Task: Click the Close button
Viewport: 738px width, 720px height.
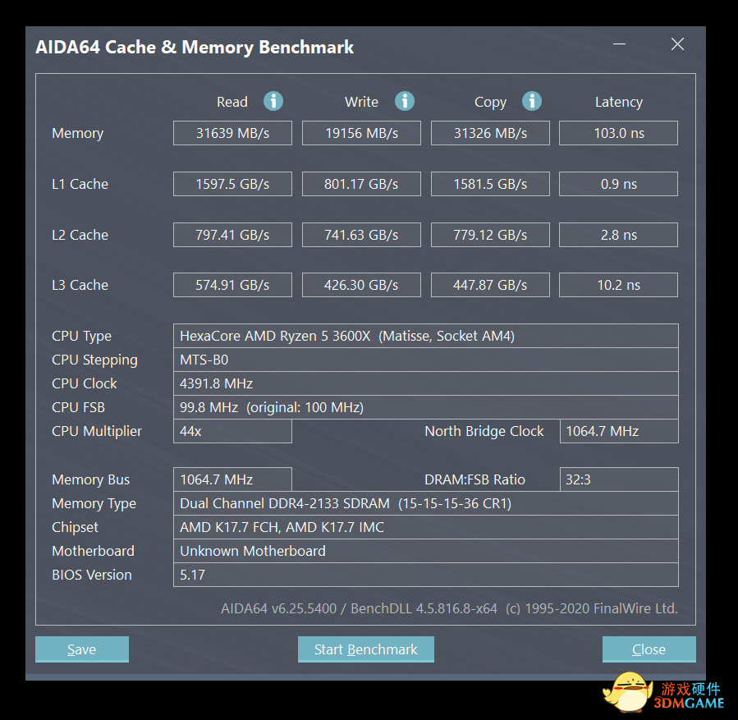Action: [649, 649]
